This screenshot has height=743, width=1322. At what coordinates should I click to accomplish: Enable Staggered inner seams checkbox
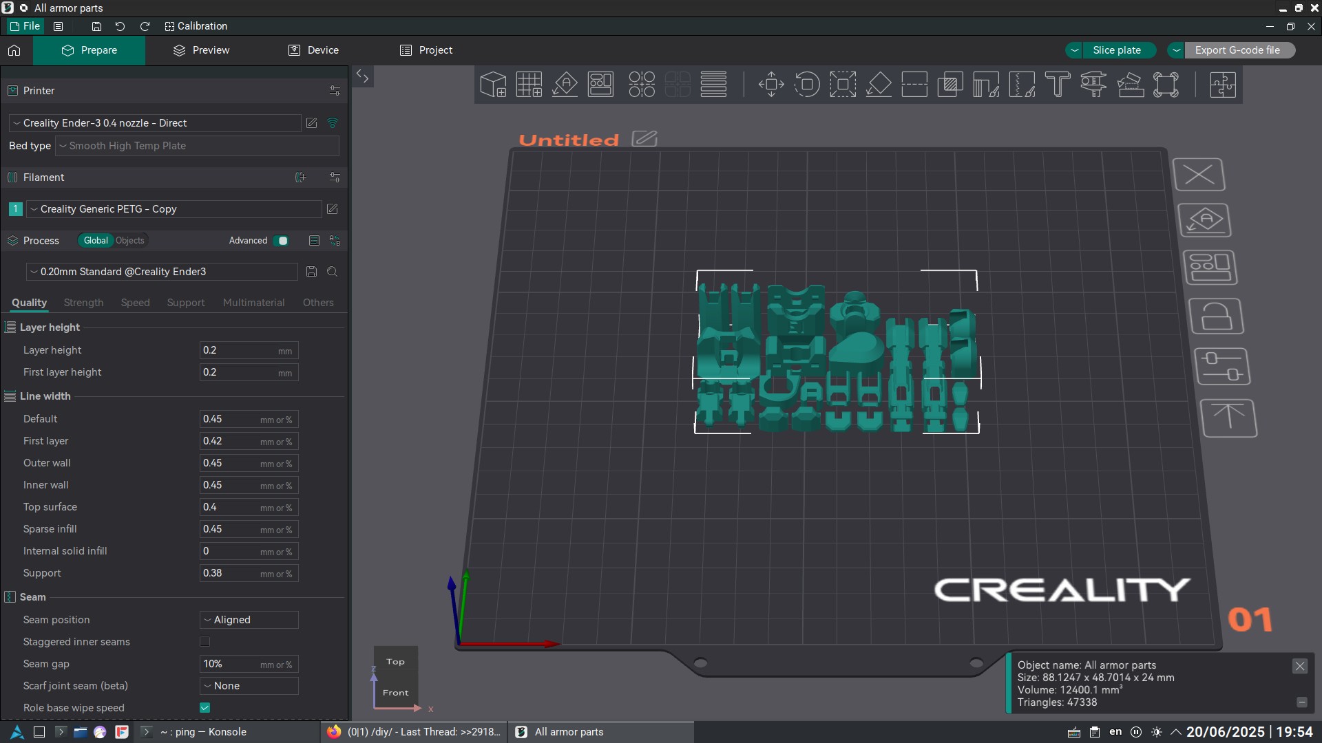pyautogui.click(x=204, y=642)
